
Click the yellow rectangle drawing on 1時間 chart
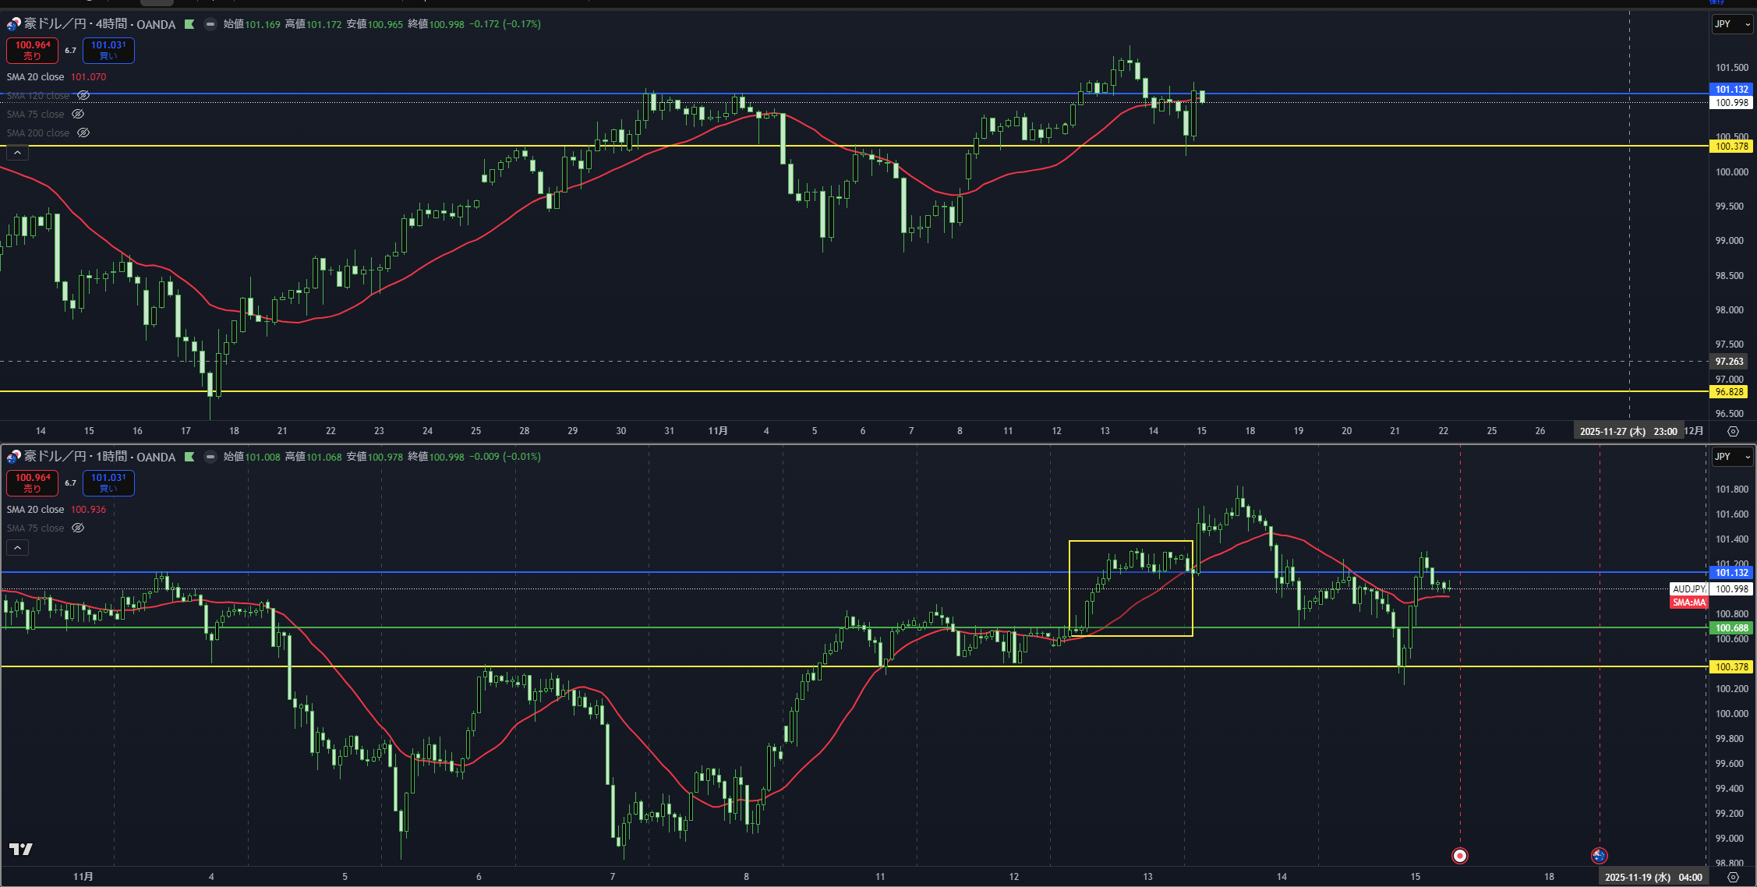click(x=1130, y=541)
